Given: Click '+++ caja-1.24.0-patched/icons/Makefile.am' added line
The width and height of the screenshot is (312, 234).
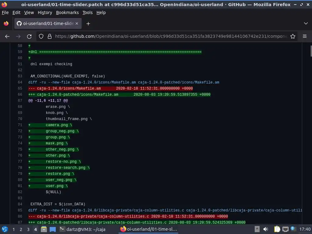Looking at the screenshot, I should tap(119, 94).
